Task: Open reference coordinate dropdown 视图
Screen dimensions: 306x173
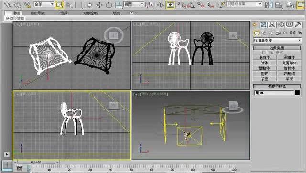Action: [x=134, y=4]
